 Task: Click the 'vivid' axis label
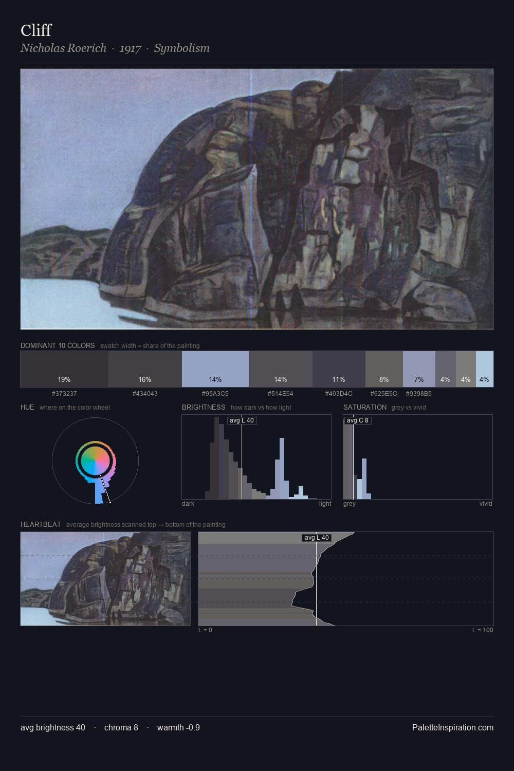tap(486, 504)
